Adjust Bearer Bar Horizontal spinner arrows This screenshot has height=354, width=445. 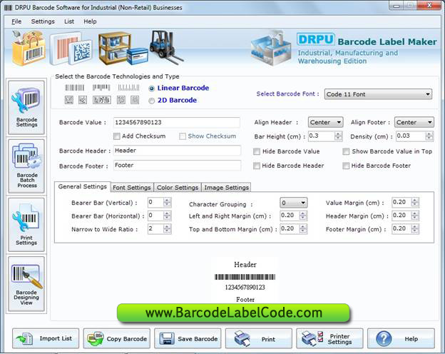[x=167, y=216]
